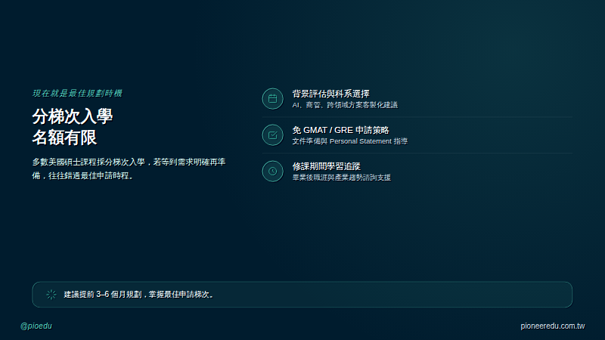This screenshot has height=340, width=605.
Task: Click the 分梯次入學 title line
Action: pyautogui.click(x=72, y=116)
